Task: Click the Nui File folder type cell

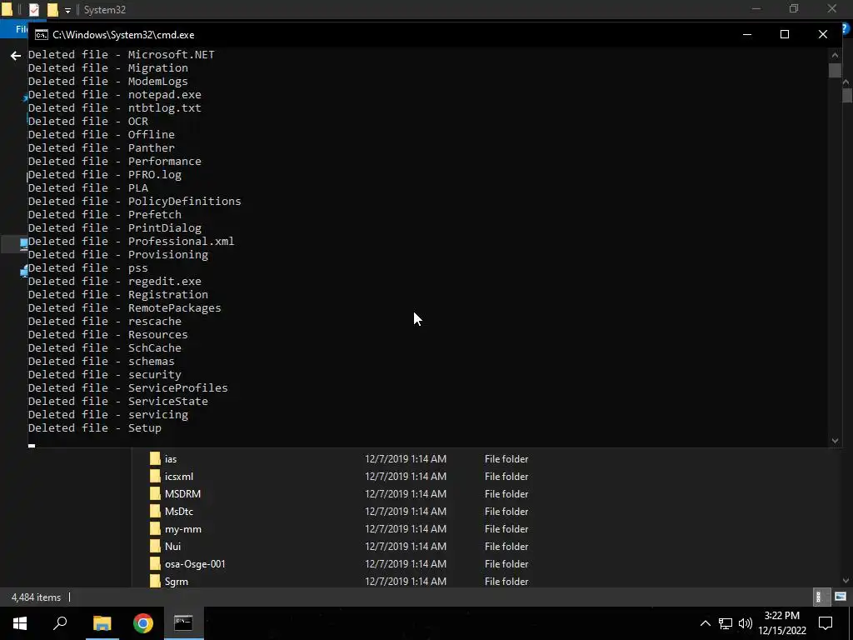Action: coord(506,546)
